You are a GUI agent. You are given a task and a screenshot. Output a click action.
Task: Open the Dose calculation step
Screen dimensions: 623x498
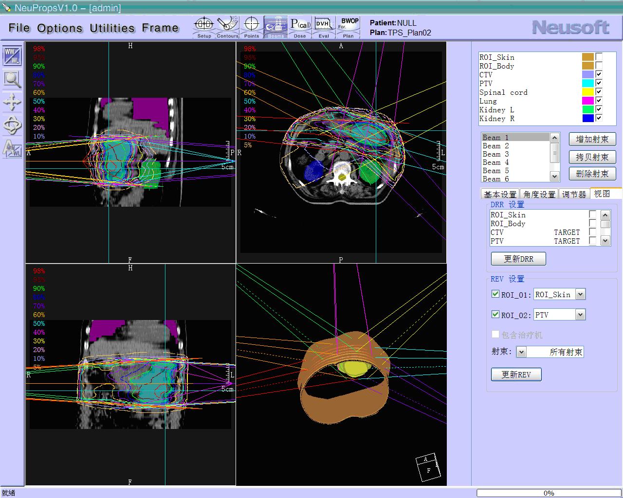click(x=300, y=27)
